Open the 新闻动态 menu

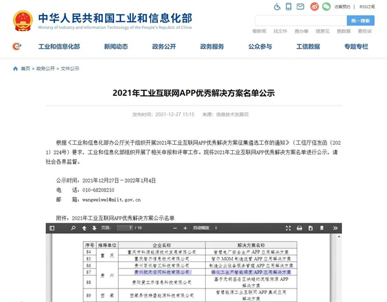[x=115, y=46]
